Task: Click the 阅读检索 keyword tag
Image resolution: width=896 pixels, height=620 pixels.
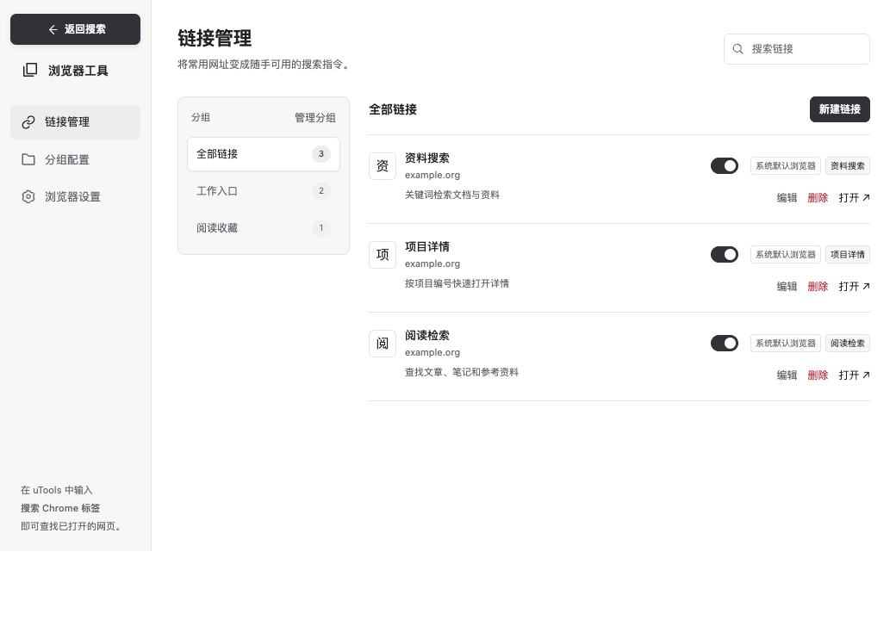Action: 848,343
